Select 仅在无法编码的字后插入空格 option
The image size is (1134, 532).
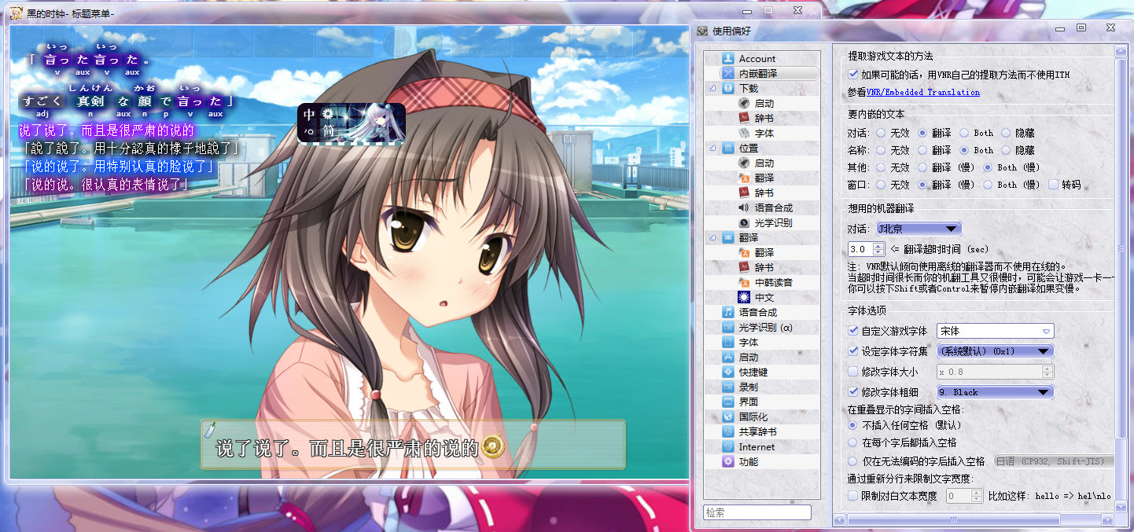[853, 461]
